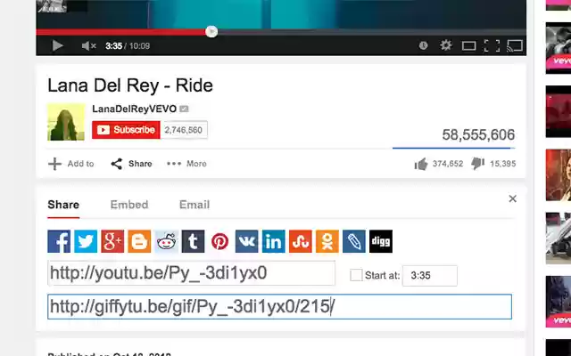Share on LinkedIn
This screenshot has height=356, width=571.
pyautogui.click(x=274, y=241)
